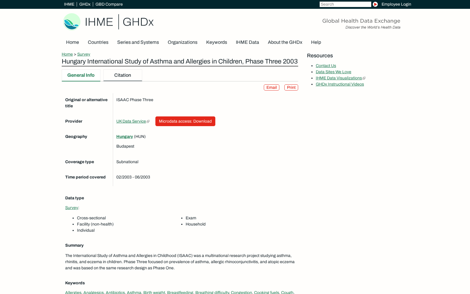
Task: Open the Series and Systems menu
Action: pos(138,42)
